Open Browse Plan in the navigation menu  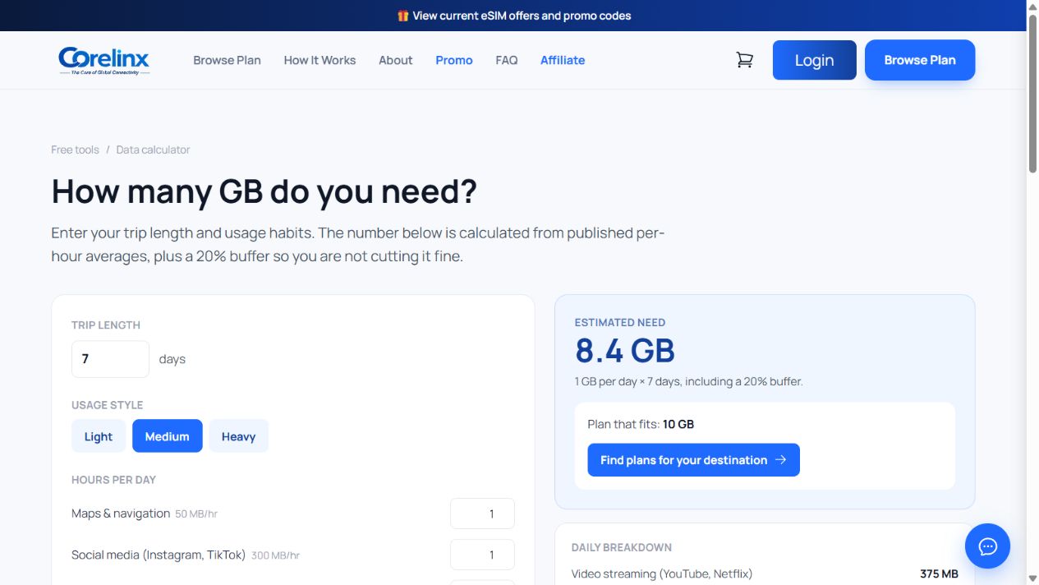click(x=227, y=60)
